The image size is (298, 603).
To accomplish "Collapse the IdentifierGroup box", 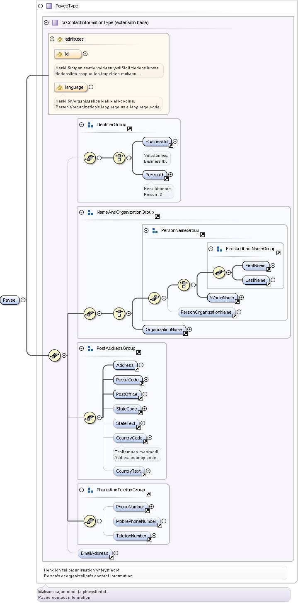I will click(x=82, y=125).
